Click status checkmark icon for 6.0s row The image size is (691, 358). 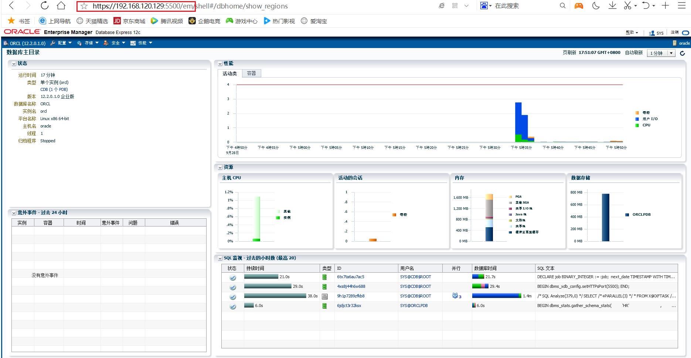[233, 306]
